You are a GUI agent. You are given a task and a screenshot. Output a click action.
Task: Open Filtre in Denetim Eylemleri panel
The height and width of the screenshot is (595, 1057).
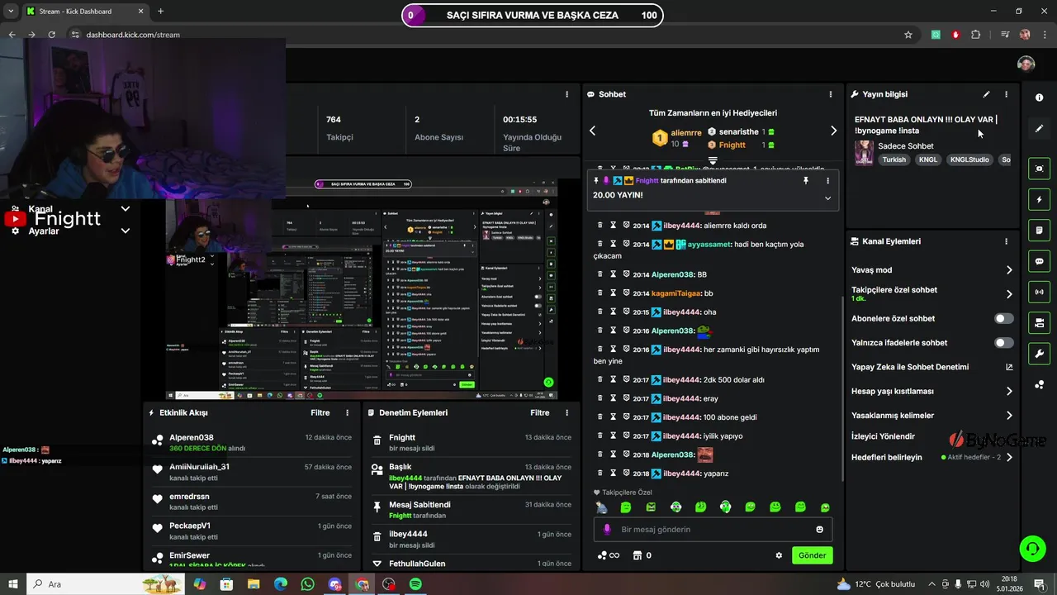(540, 412)
